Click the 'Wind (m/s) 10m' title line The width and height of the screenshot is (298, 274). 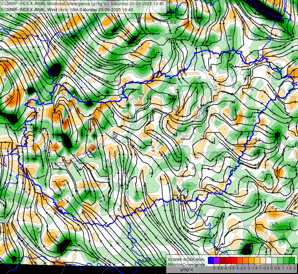[67, 9]
